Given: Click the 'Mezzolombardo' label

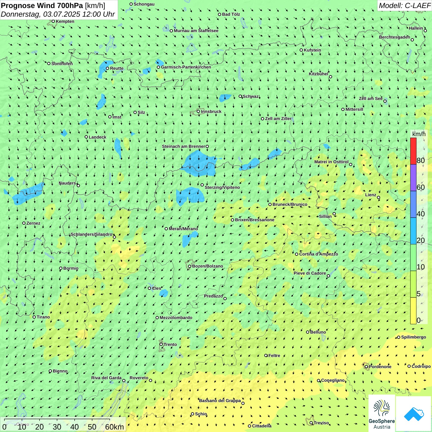Looking at the screenshot, I should (176, 318).
